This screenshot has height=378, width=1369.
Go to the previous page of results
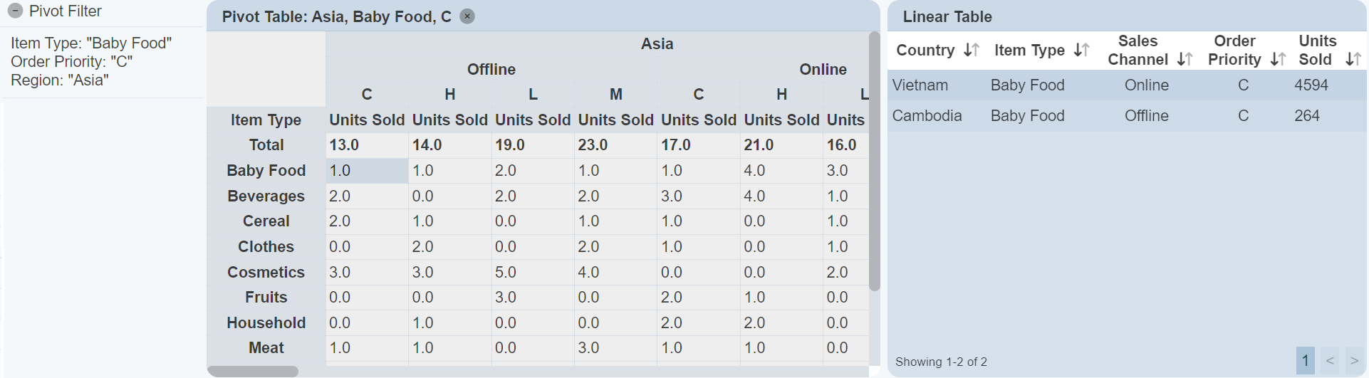[x=1329, y=361]
